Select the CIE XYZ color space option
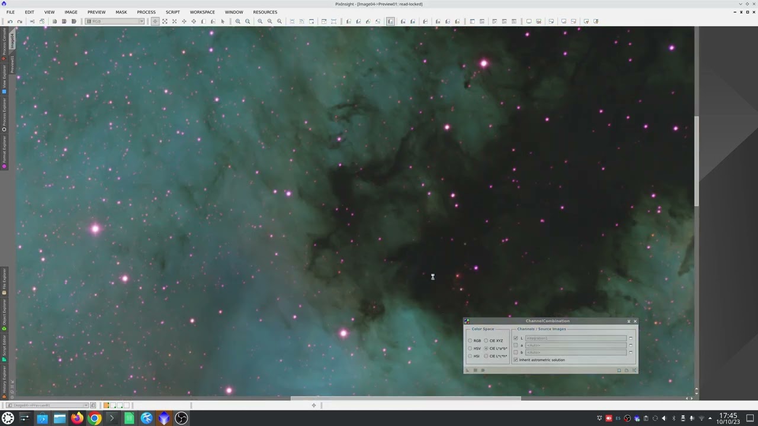Image resolution: width=758 pixels, height=426 pixels. tap(486, 341)
